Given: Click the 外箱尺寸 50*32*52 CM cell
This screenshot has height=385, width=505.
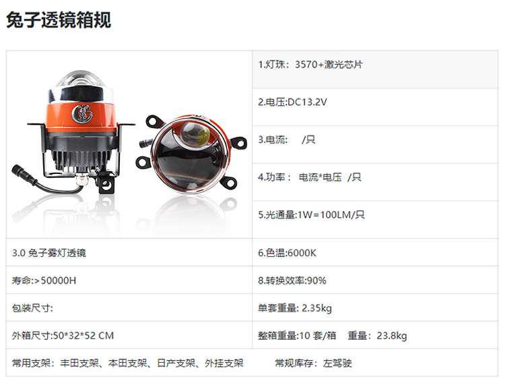Looking at the screenshot, I should pyautogui.click(x=129, y=335).
